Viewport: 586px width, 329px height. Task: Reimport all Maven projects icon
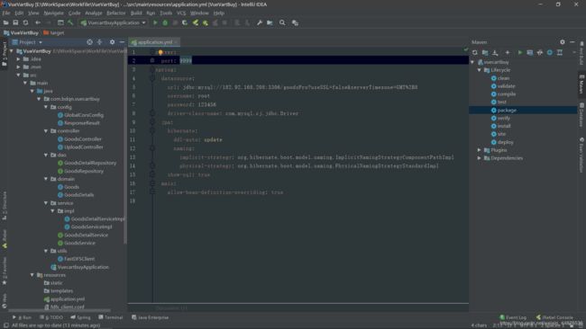[x=475, y=52]
